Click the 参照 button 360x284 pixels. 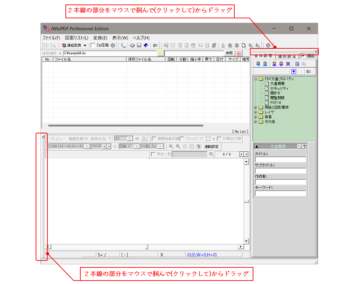tap(229, 53)
